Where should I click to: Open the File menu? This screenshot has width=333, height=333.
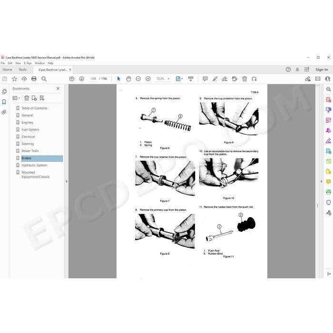[x=3, y=63]
